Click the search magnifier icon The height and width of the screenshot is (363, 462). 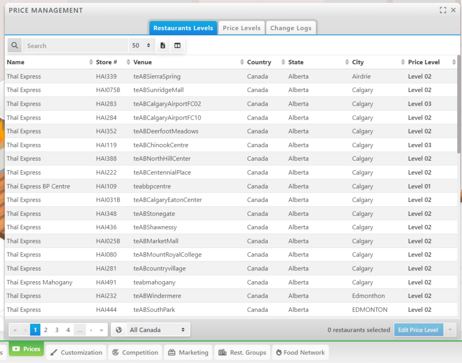tap(15, 46)
